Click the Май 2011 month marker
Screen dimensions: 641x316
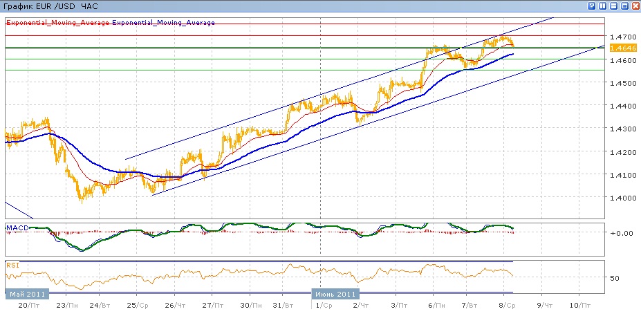(x=28, y=293)
